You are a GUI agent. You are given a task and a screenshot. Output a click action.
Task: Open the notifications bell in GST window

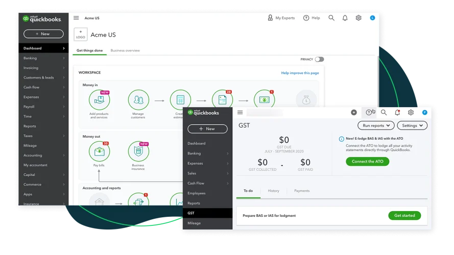pyautogui.click(x=397, y=113)
